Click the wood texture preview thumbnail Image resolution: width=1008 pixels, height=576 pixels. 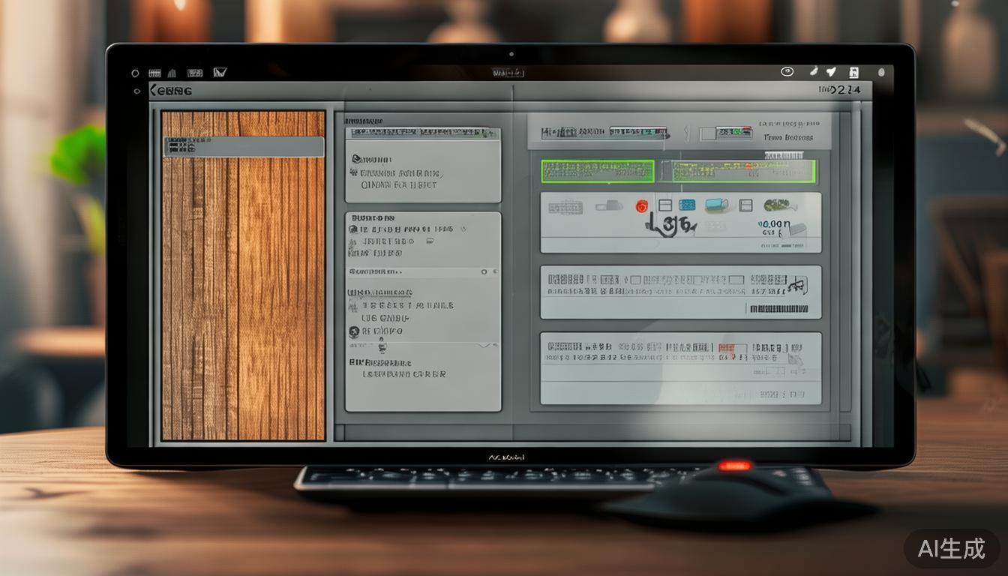tap(244, 300)
